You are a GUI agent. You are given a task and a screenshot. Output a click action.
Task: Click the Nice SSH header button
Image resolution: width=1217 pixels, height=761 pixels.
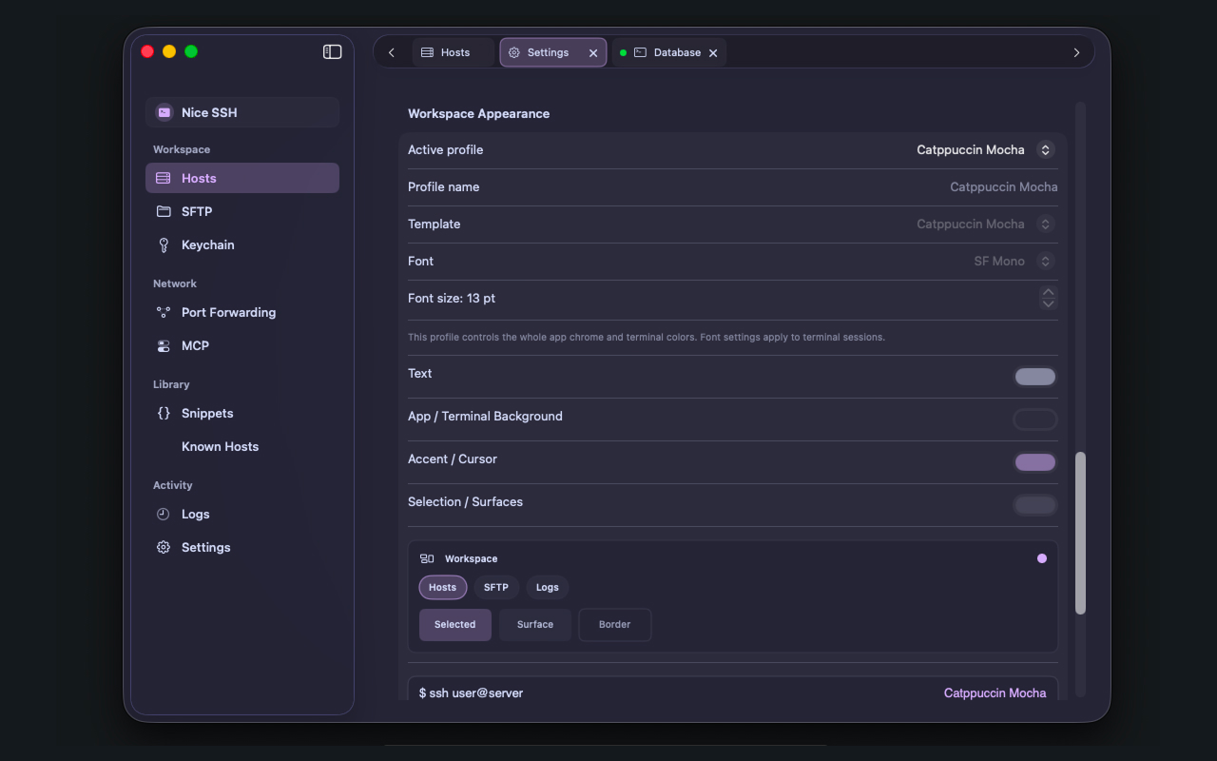click(242, 112)
